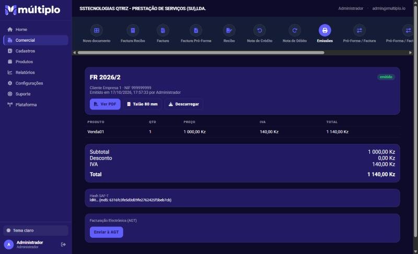Click the toolbar scroll left arrow
The image size is (418, 254).
click(74, 53)
